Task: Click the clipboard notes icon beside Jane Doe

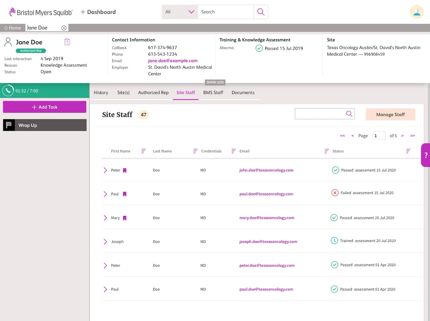Action: 68,42
